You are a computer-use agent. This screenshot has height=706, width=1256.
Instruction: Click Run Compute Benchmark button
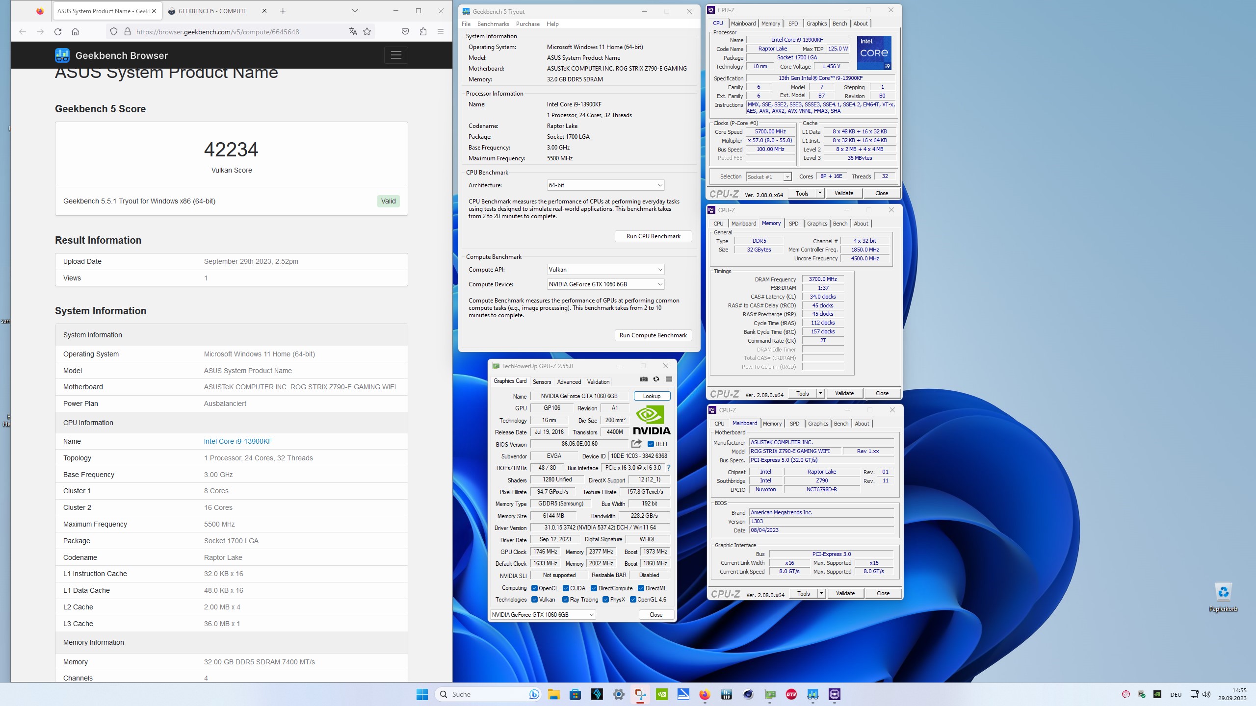[653, 335]
